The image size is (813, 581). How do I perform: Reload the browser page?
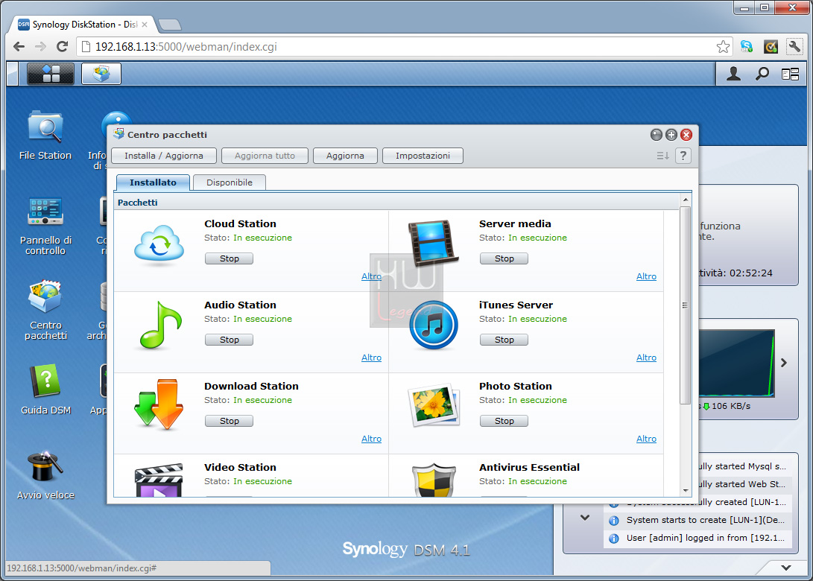coord(62,47)
